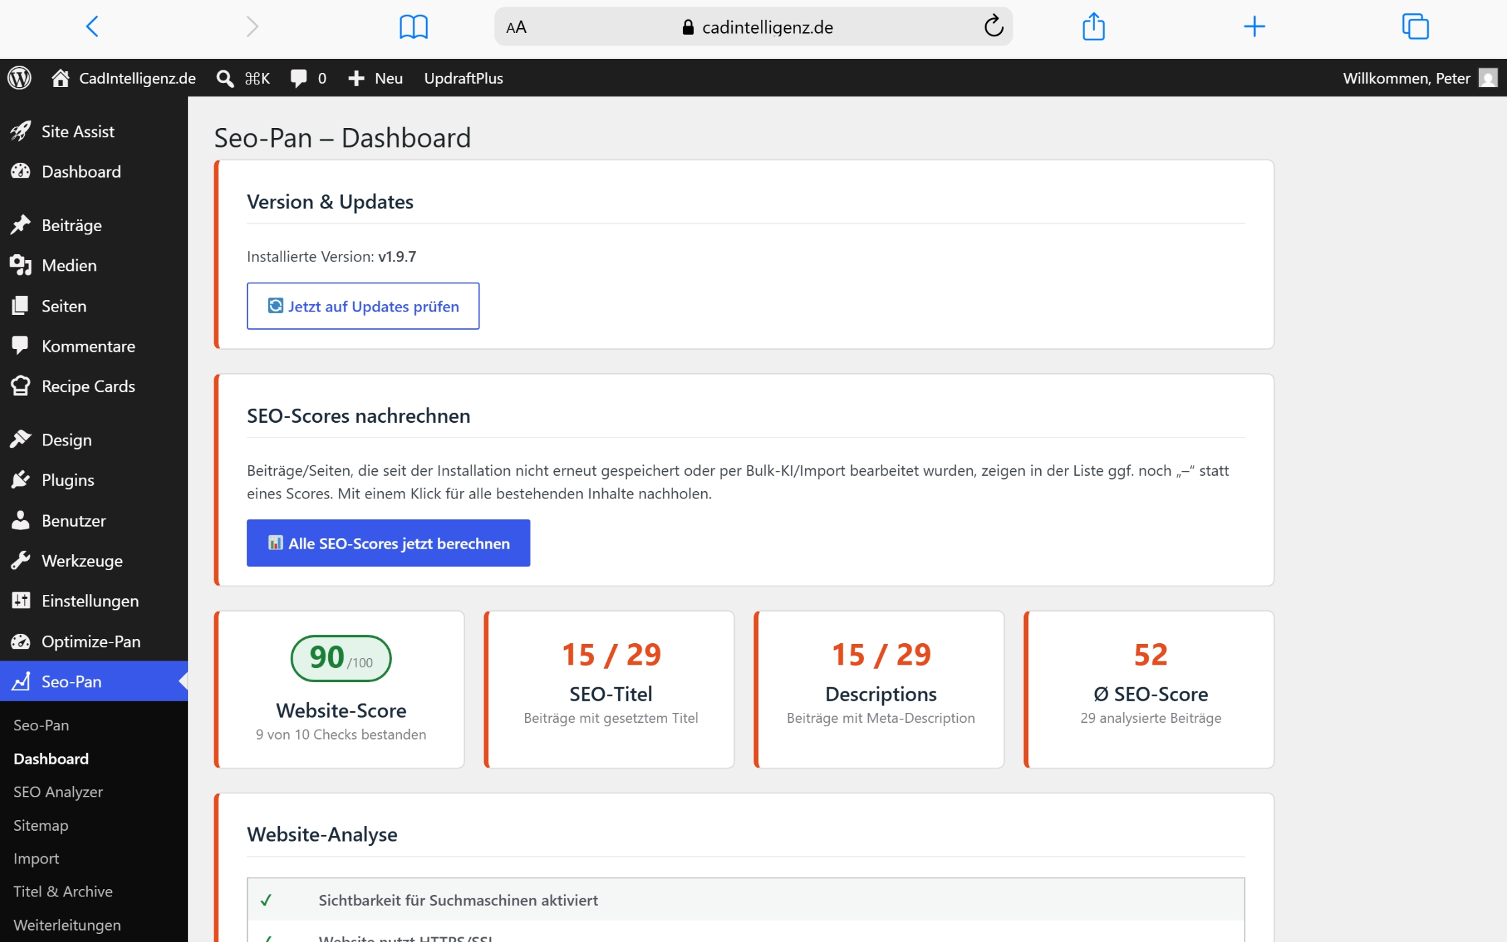Click 'Sichtbarkeit für Suchmaschinen aktiviert' row
This screenshot has height=942, width=1507.
tap(746, 900)
